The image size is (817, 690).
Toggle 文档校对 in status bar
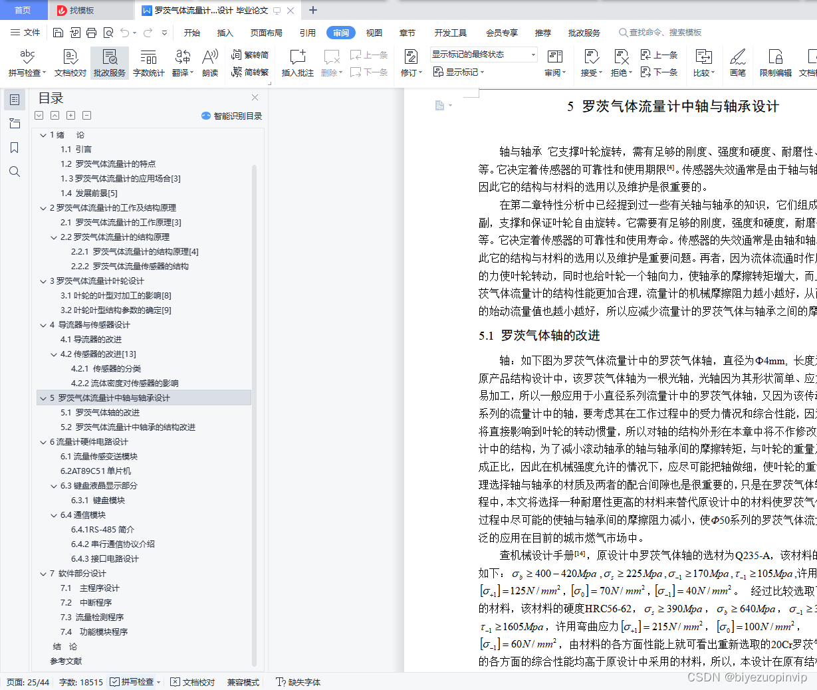click(x=193, y=682)
